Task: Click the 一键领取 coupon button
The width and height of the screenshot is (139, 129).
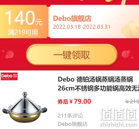Action: pyautogui.click(x=72, y=55)
